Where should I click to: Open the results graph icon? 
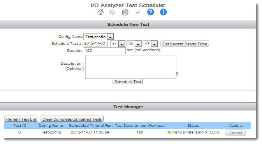coord(138,12)
